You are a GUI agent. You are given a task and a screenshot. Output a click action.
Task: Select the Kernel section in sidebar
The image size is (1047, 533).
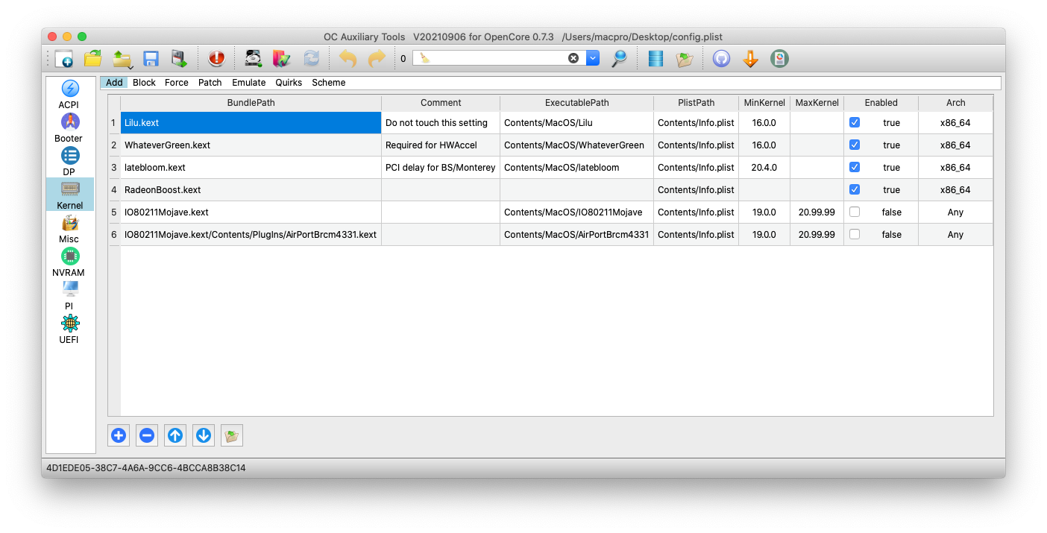tap(69, 195)
